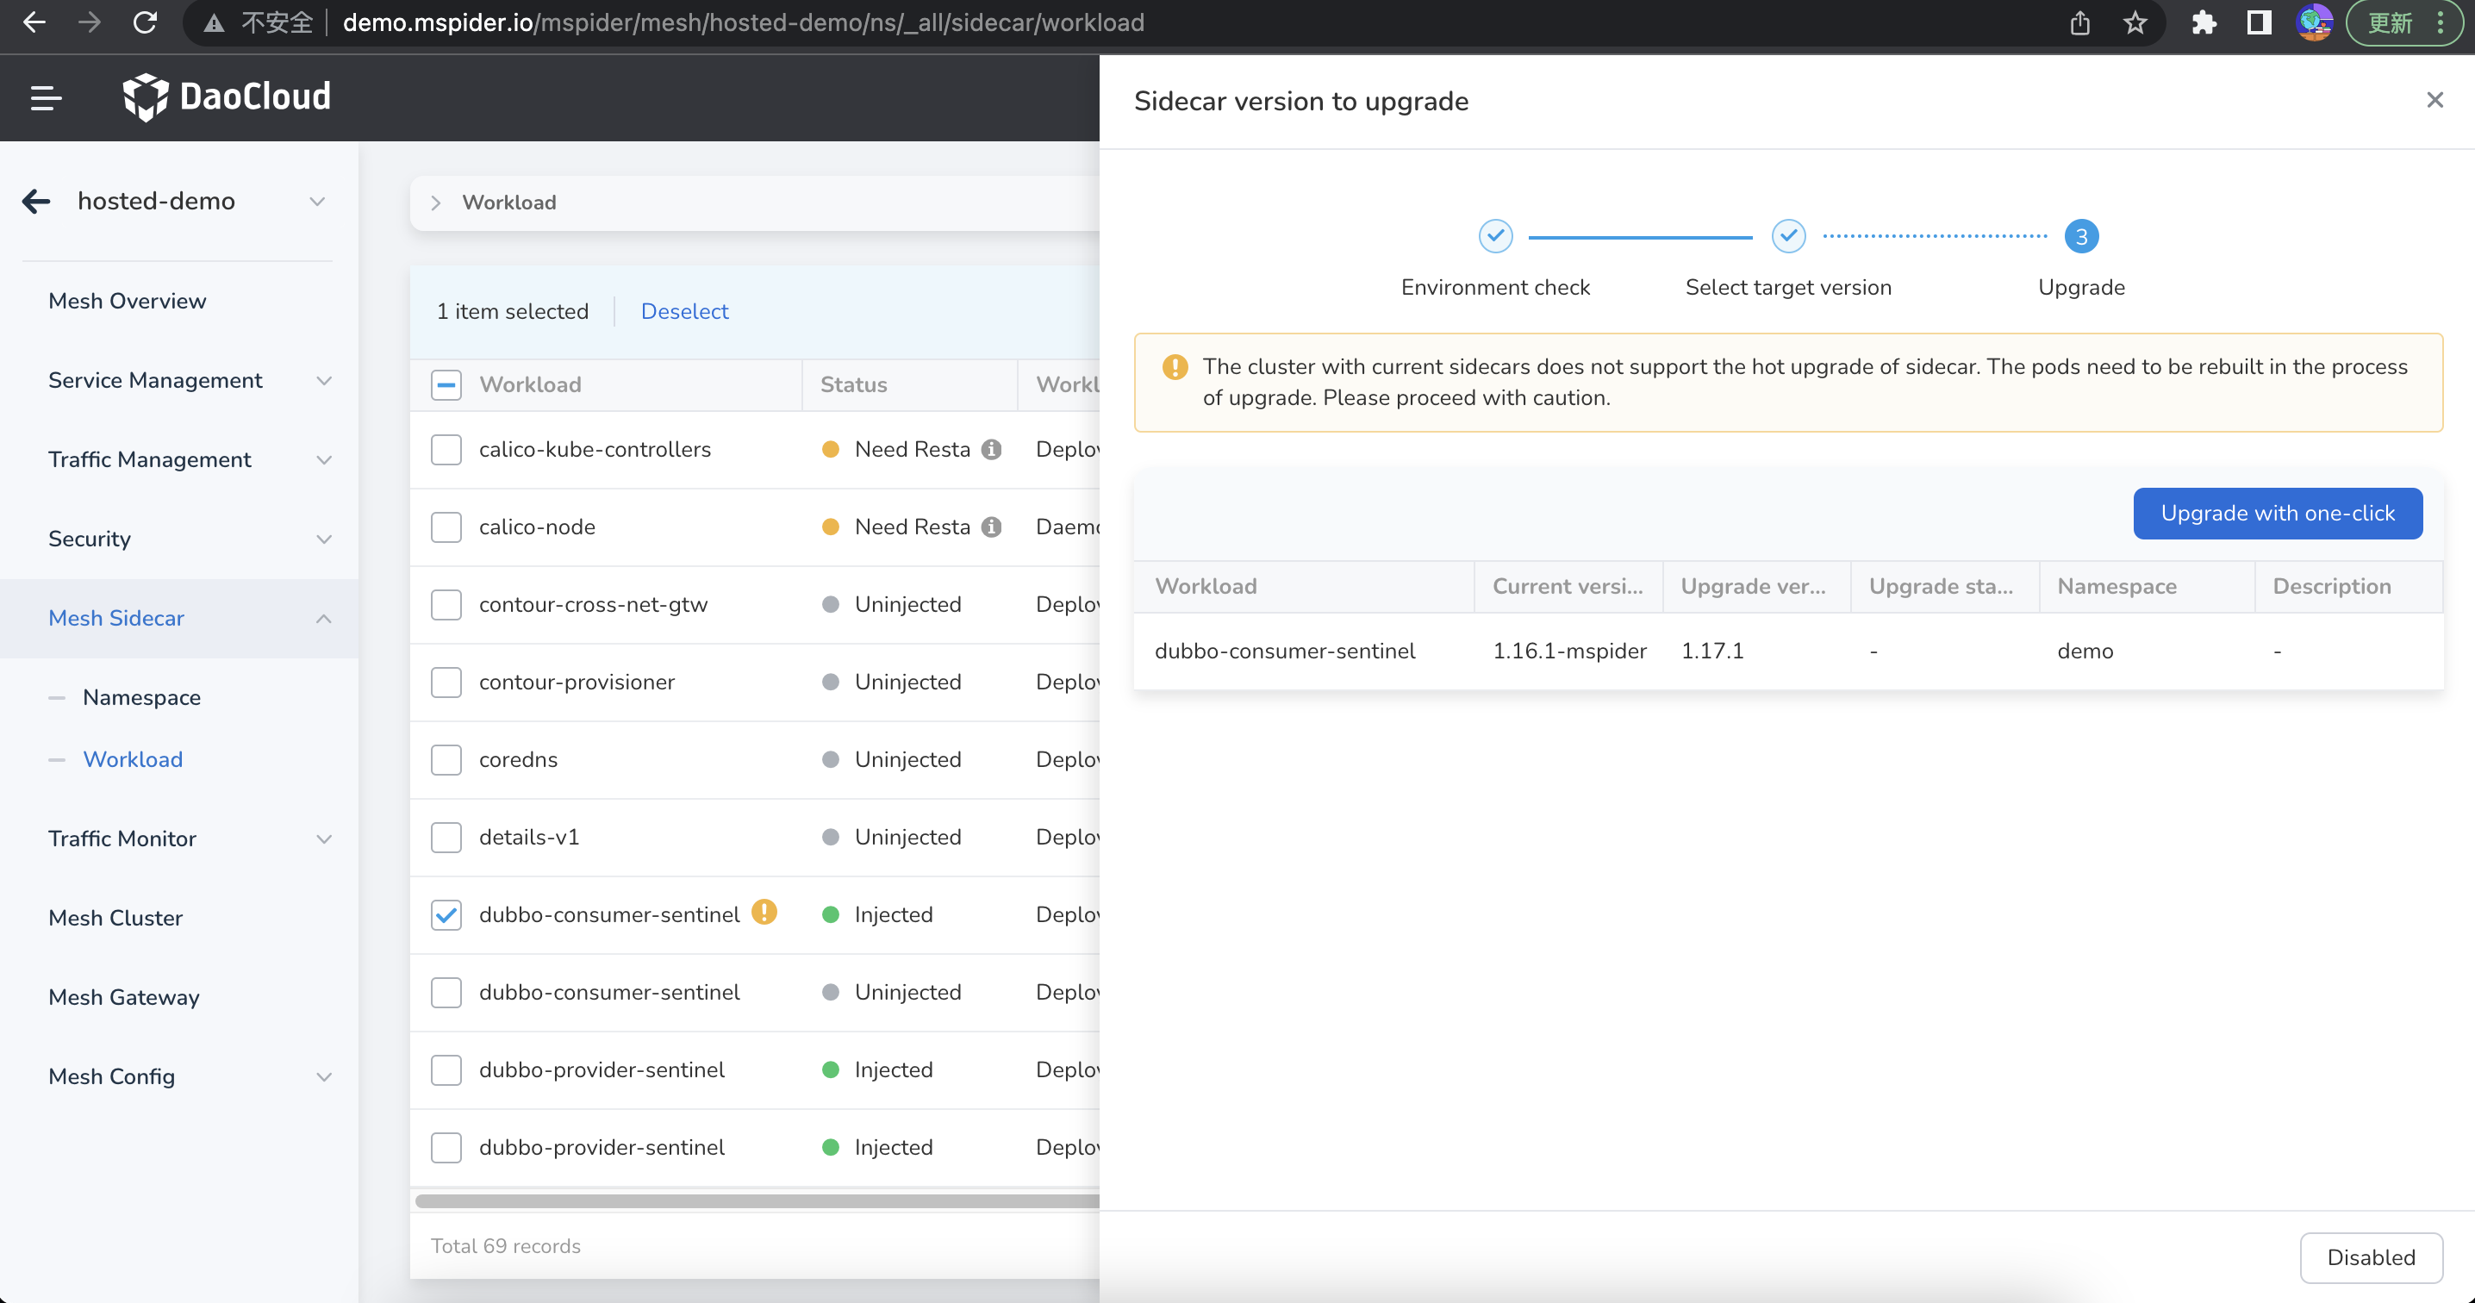Image resolution: width=2475 pixels, height=1303 pixels.
Task: Check the uninjected dubbo-consumer-sentinel checkbox
Action: tap(446, 993)
